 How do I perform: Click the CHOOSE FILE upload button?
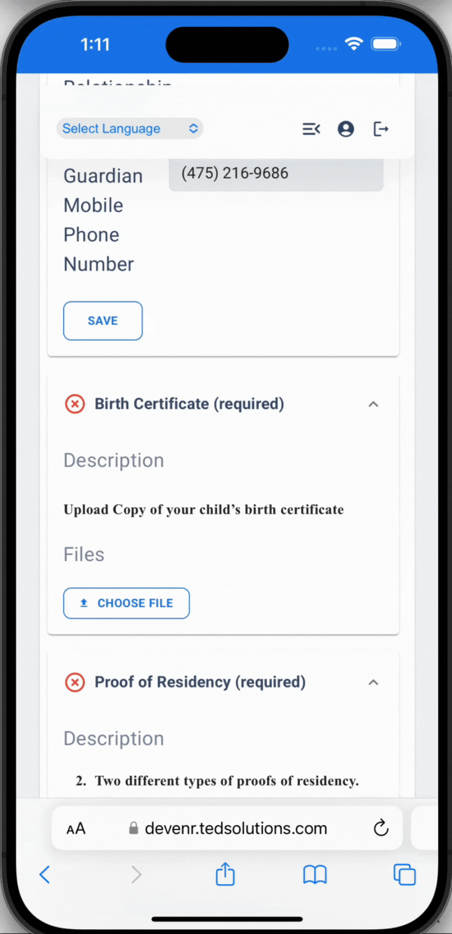[x=126, y=603]
